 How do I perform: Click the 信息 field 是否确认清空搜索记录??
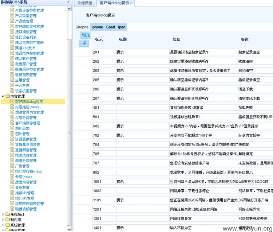pyautogui.click(x=203, y=52)
